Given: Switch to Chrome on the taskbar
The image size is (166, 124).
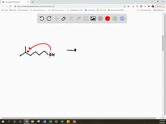Looking at the screenshot, I should coord(27,122).
